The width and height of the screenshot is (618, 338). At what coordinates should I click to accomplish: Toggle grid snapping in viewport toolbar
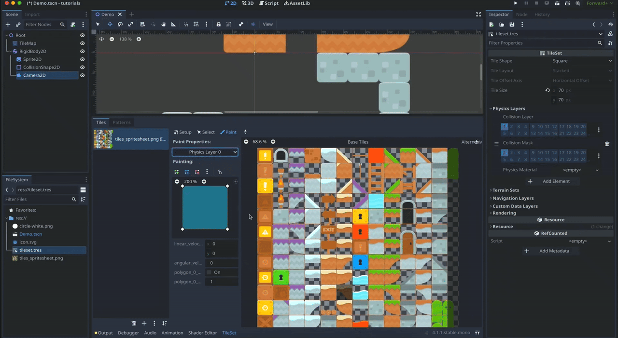(196, 24)
